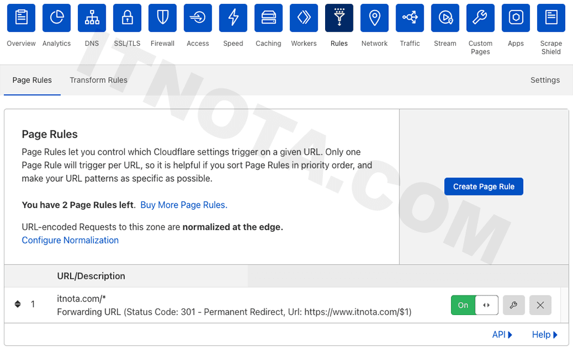
Task: Switch to the Transform Rules tab
Action: pos(98,80)
